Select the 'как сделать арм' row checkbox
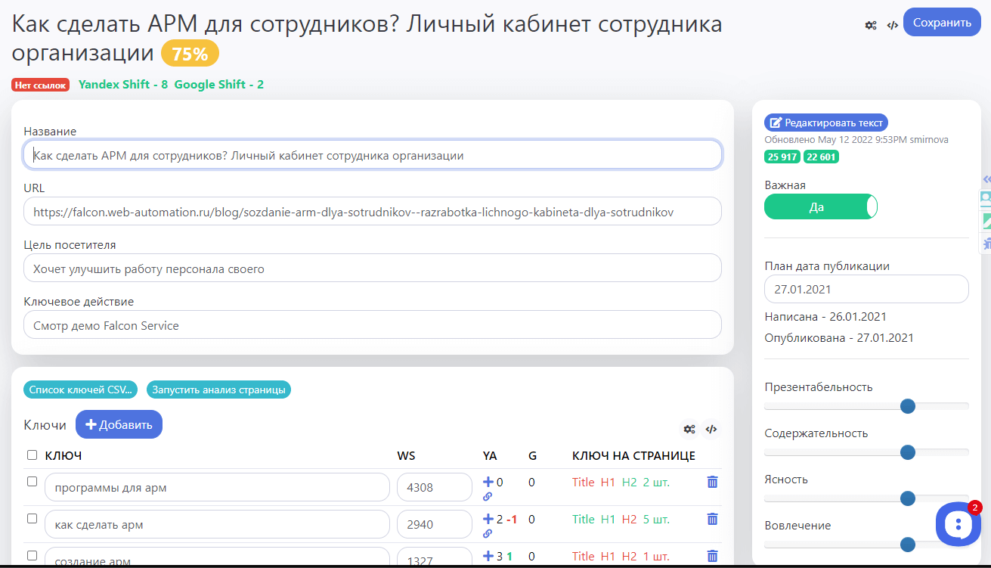This screenshot has width=991, height=568. 32,519
